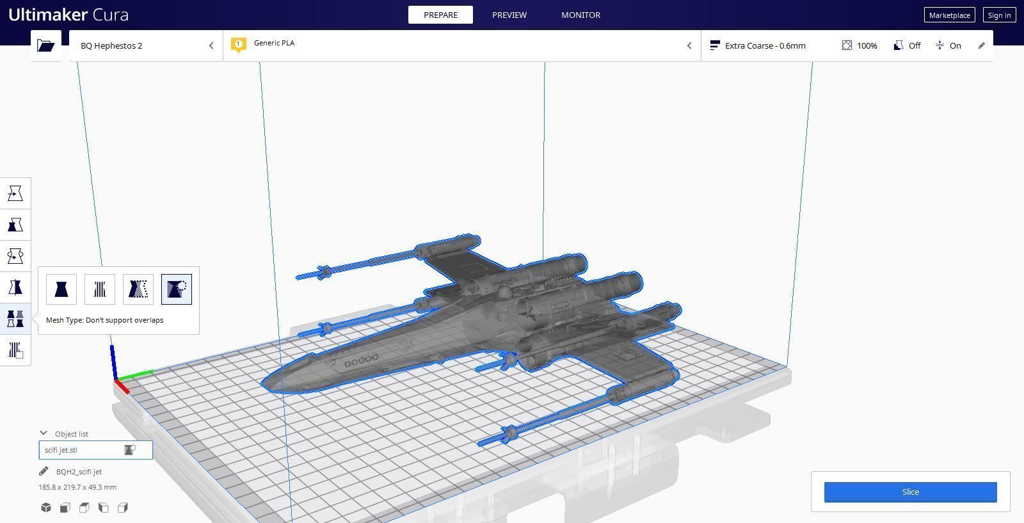Switch to 3D view cube icon

(x=46, y=508)
